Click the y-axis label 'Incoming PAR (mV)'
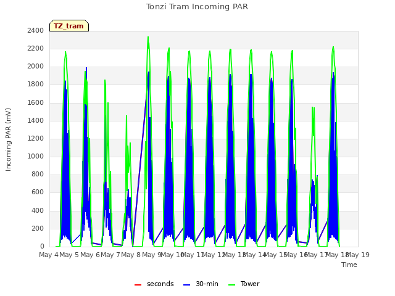This screenshot has height=296, width=395. [x=8, y=140]
